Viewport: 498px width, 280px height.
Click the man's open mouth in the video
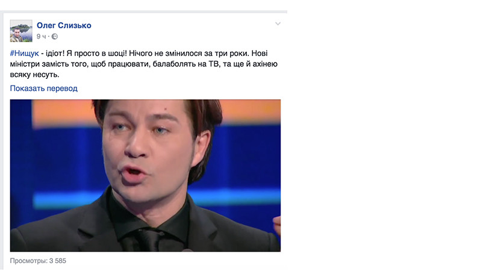[x=132, y=173]
